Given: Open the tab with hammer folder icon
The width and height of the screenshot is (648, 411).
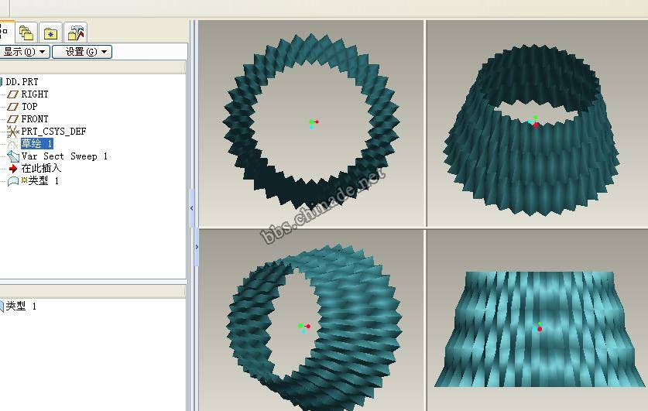Looking at the screenshot, I should (x=76, y=33).
